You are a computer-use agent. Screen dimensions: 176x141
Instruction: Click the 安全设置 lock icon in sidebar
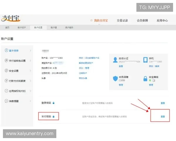6,70
